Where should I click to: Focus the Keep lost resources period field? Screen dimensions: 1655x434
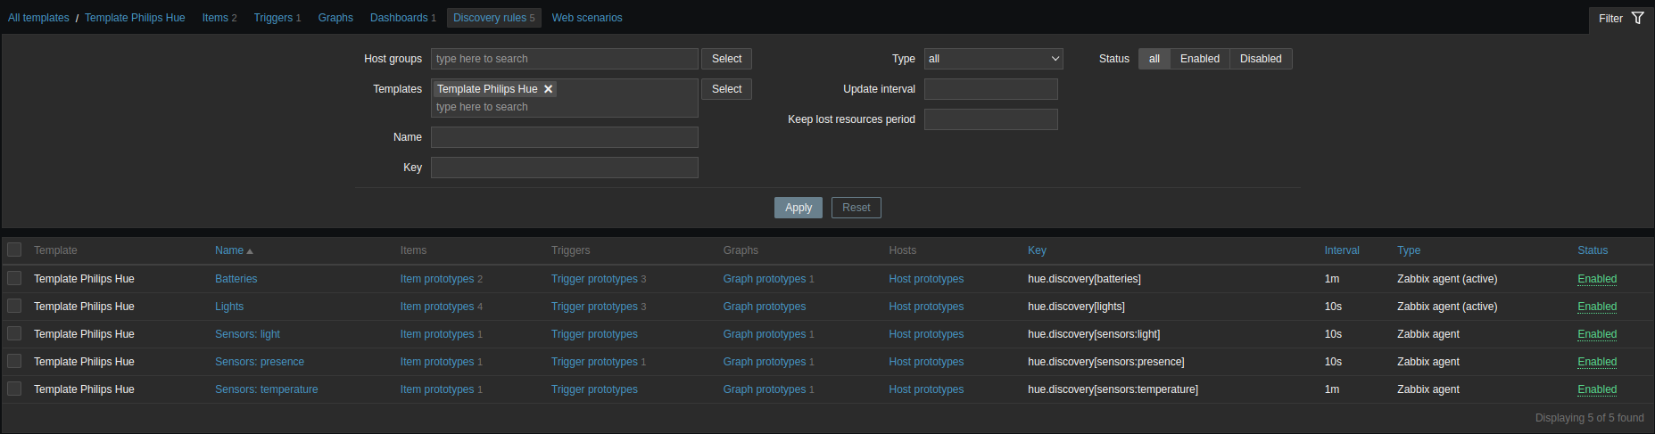[x=991, y=119]
